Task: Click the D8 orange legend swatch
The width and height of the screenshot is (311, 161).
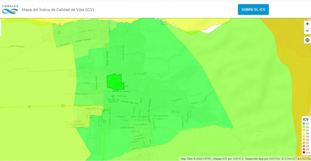Action: 304,146
